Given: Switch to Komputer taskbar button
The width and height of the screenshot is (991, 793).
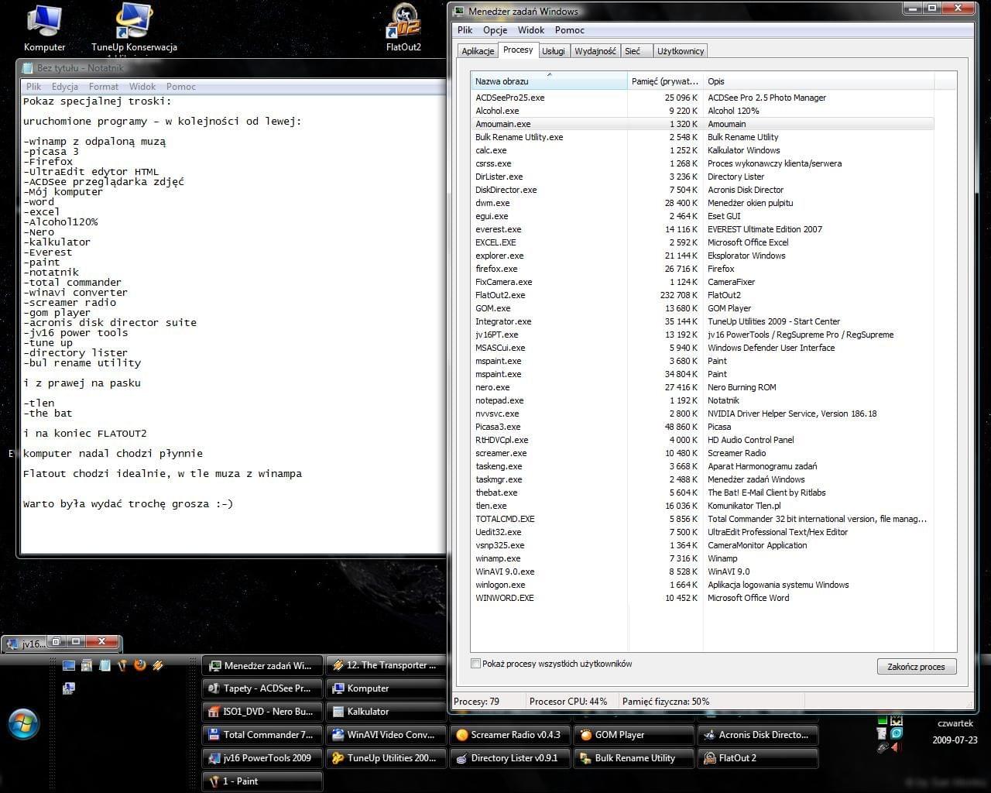Looking at the screenshot, I should (x=386, y=688).
